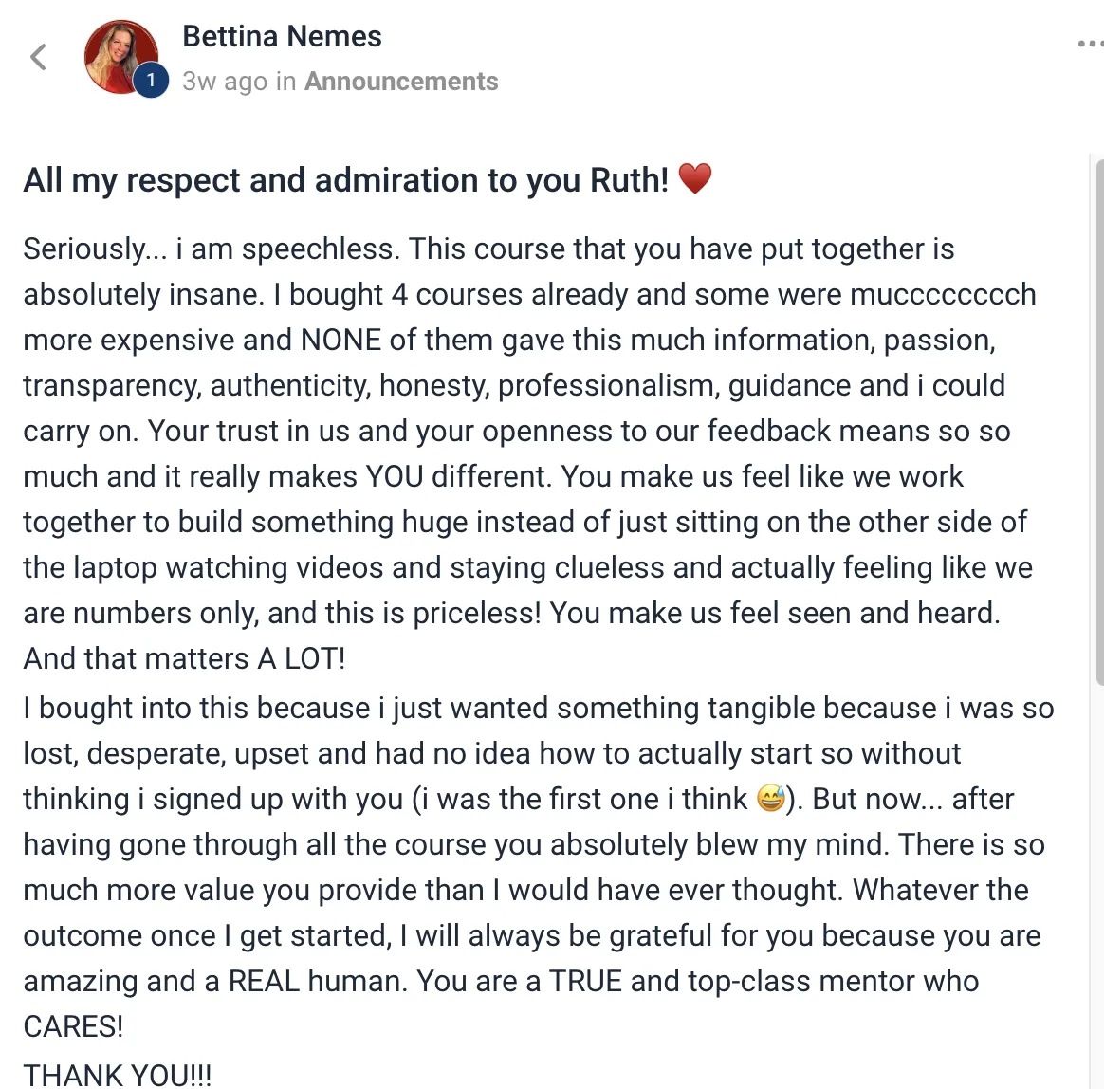This screenshot has width=1104, height=1089.
Task: Click the stretched word 'mucccccccch'
Action: coord(943,294)
